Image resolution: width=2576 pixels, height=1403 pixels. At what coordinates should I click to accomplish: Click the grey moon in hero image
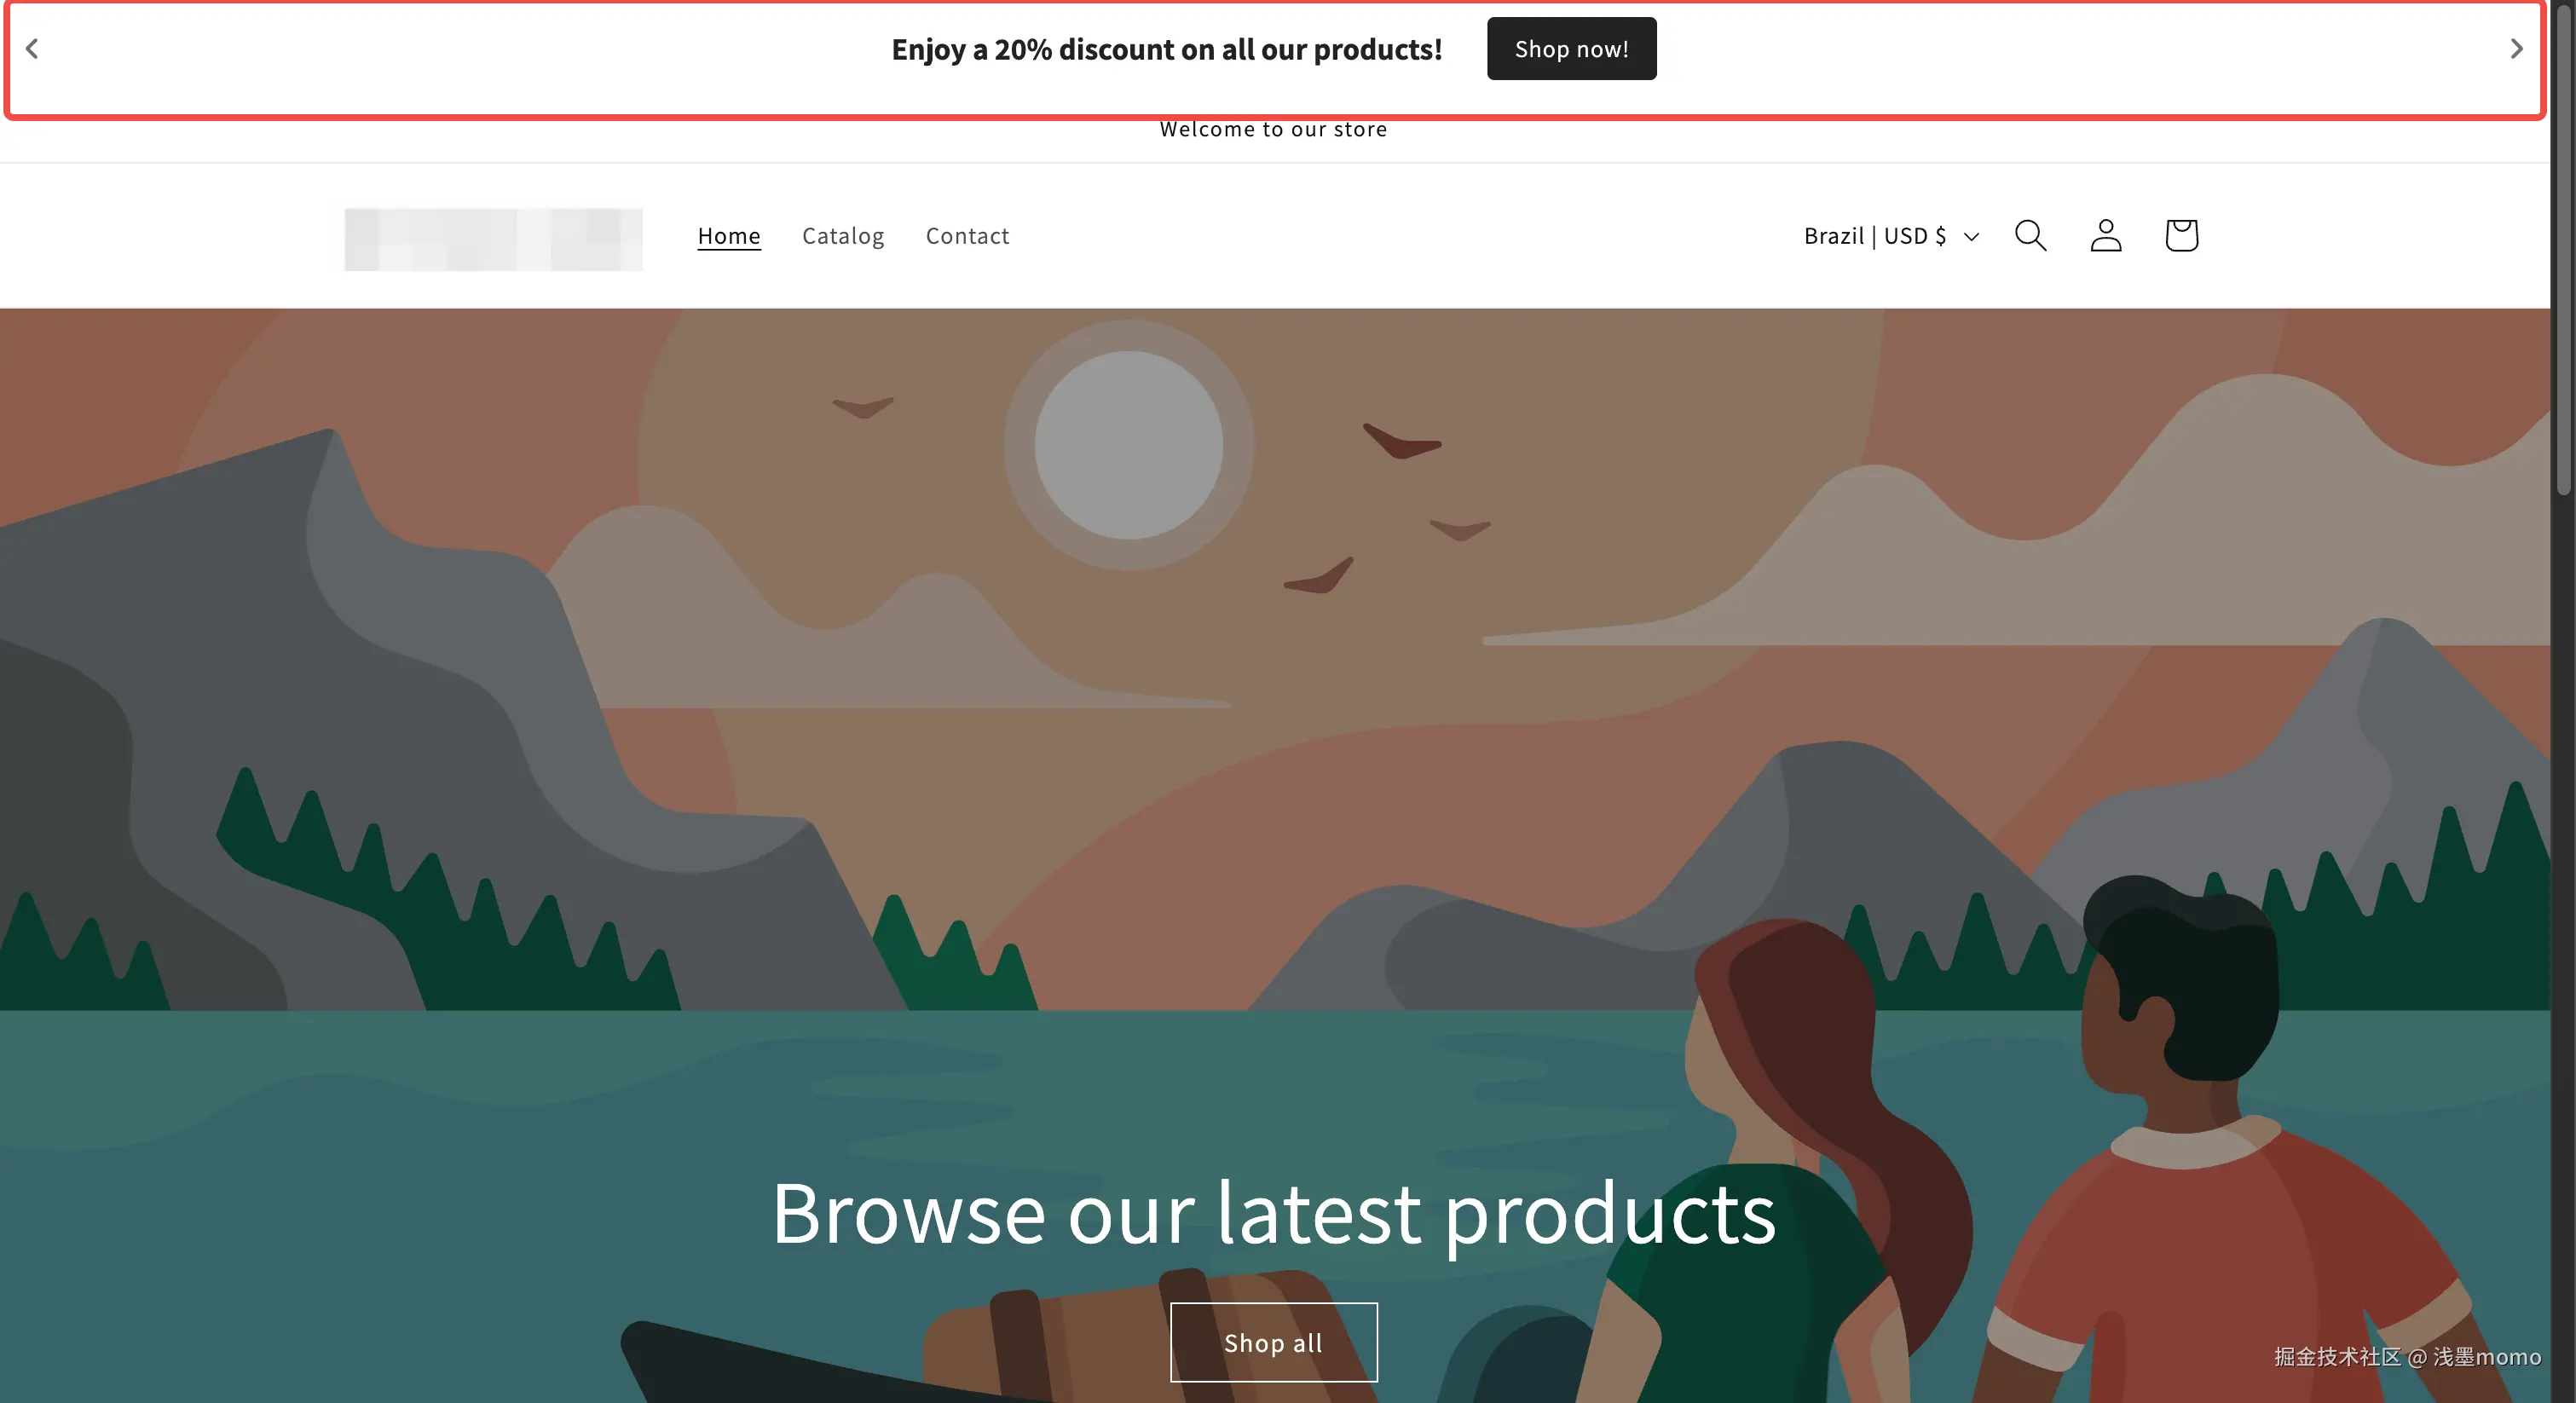pyautogui.click(x=1128, y=445)
